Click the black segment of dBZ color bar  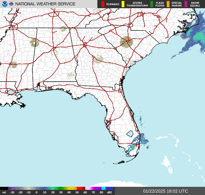[x=4, y=188]
